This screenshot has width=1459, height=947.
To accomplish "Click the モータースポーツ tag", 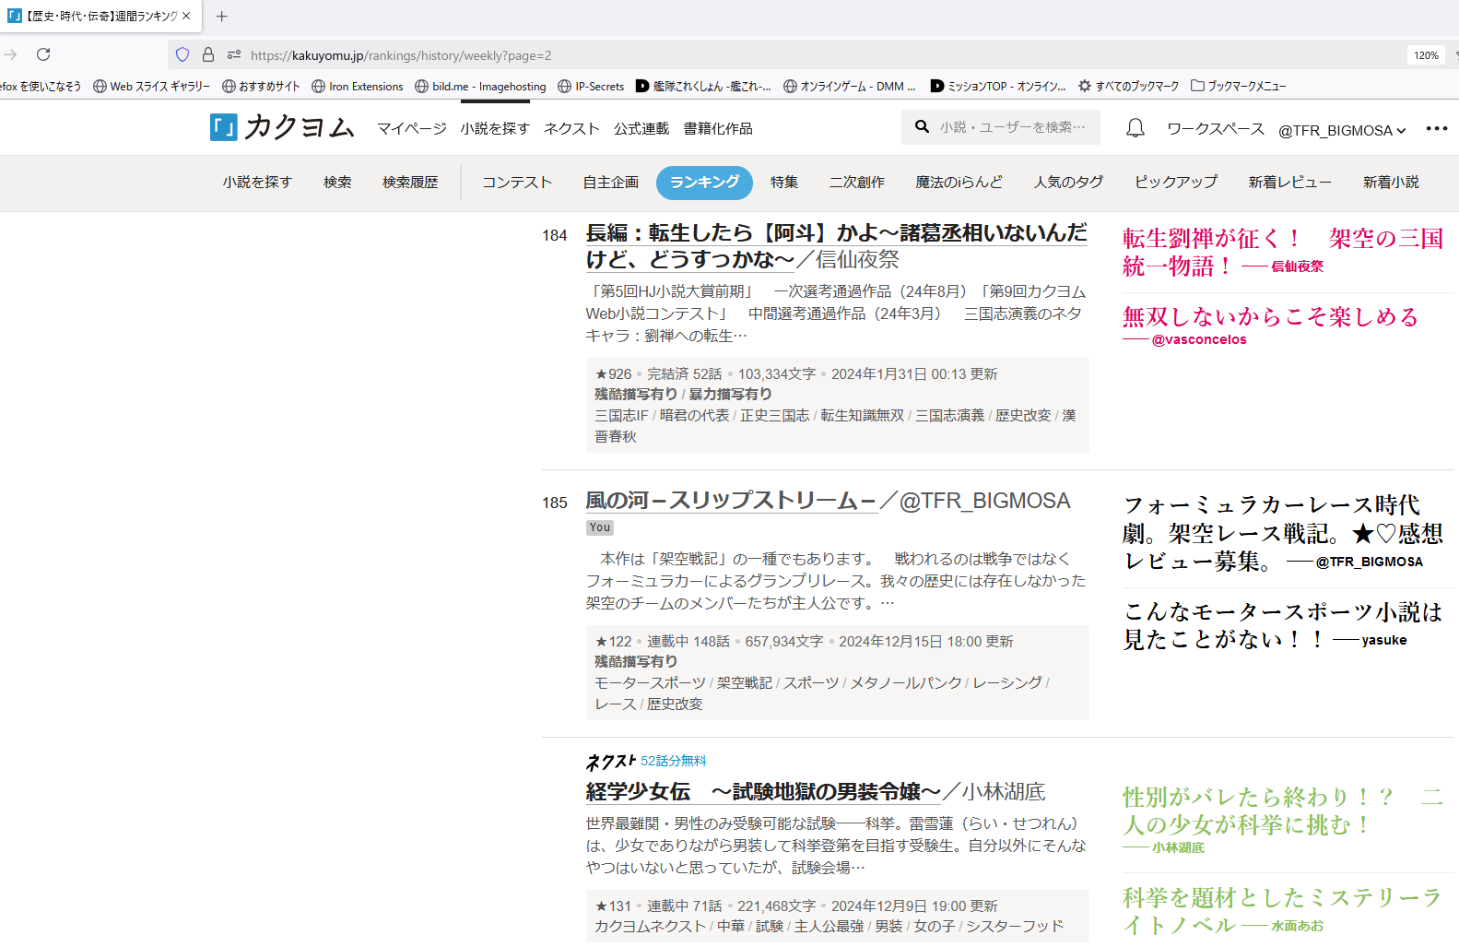I will [650, 682].
